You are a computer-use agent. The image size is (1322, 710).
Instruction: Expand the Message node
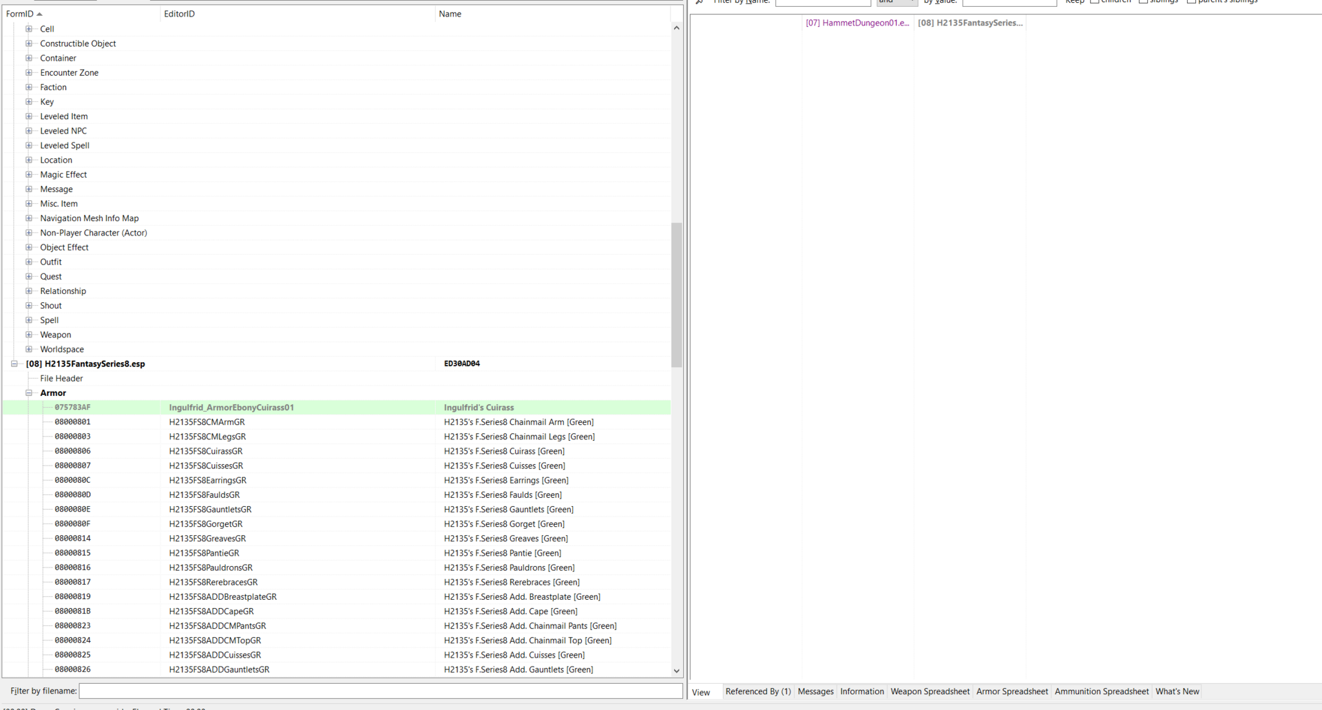29,189
